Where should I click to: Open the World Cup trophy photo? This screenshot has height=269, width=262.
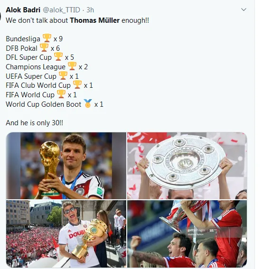[66, 166]
